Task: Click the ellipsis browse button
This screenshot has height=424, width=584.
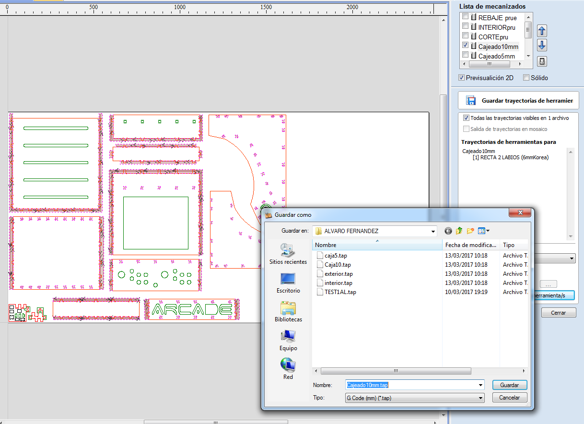Action: pos(548,284)
